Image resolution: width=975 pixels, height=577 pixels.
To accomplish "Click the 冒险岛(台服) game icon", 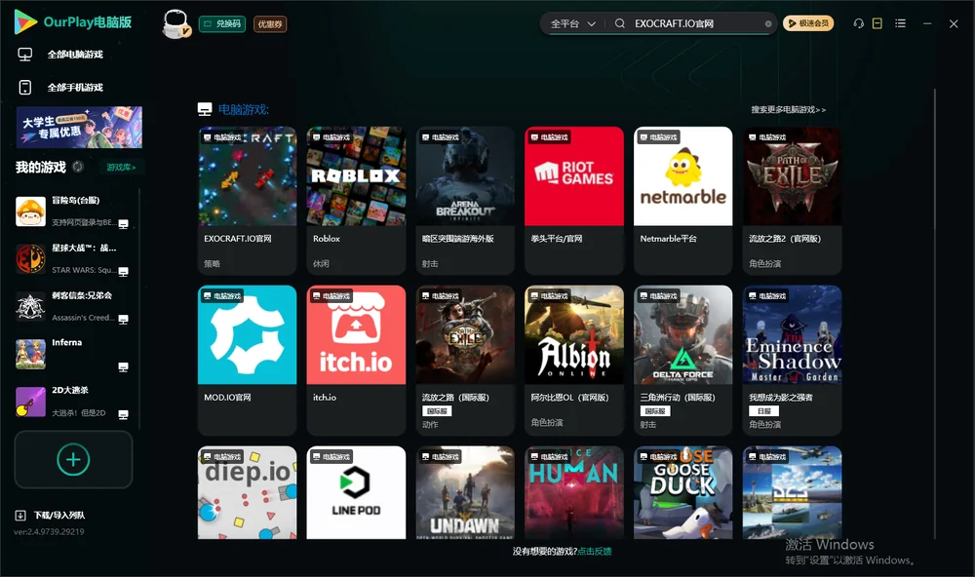I will (30, 212).
